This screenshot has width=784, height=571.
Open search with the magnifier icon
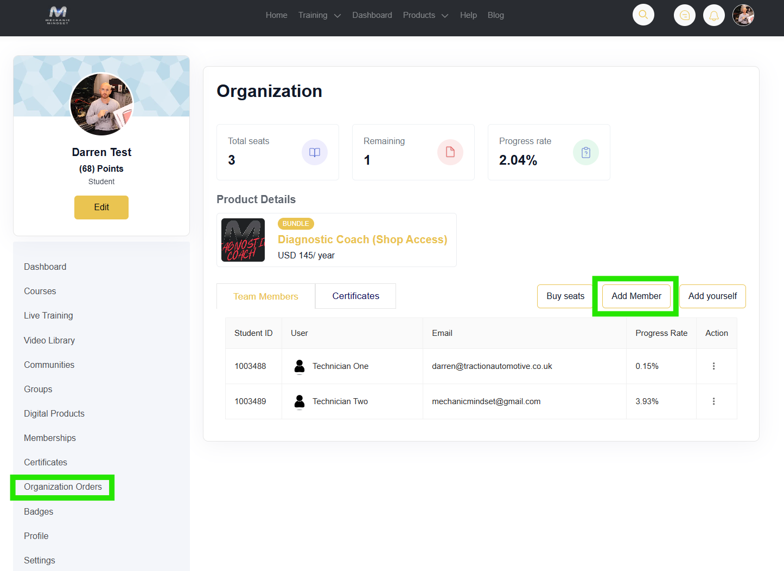click(x=643, y=15)
